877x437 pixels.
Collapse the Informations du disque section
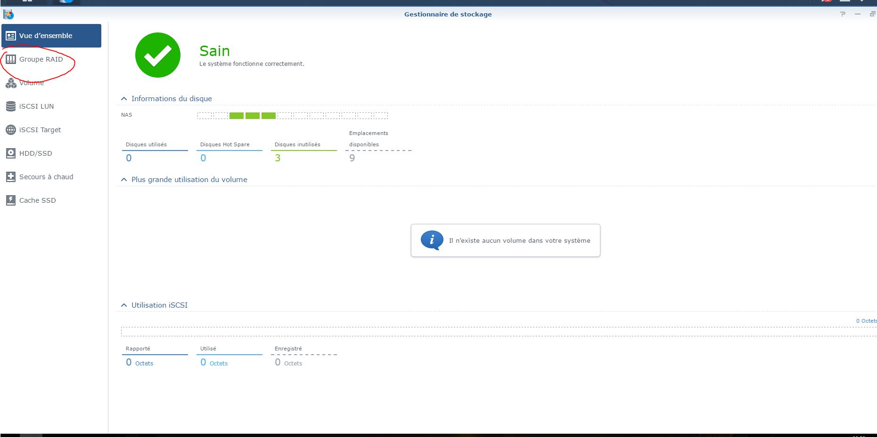point(124,99)
